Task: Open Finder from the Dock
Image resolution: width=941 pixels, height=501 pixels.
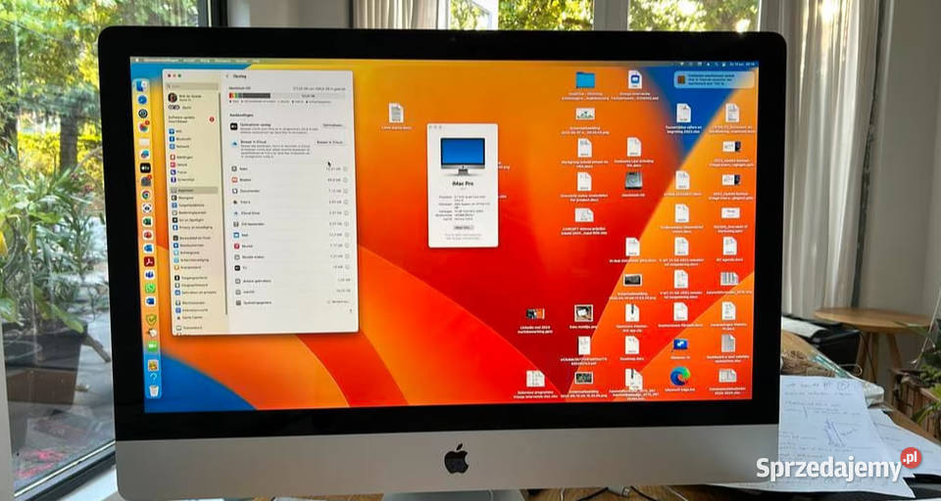Action: 141,85
